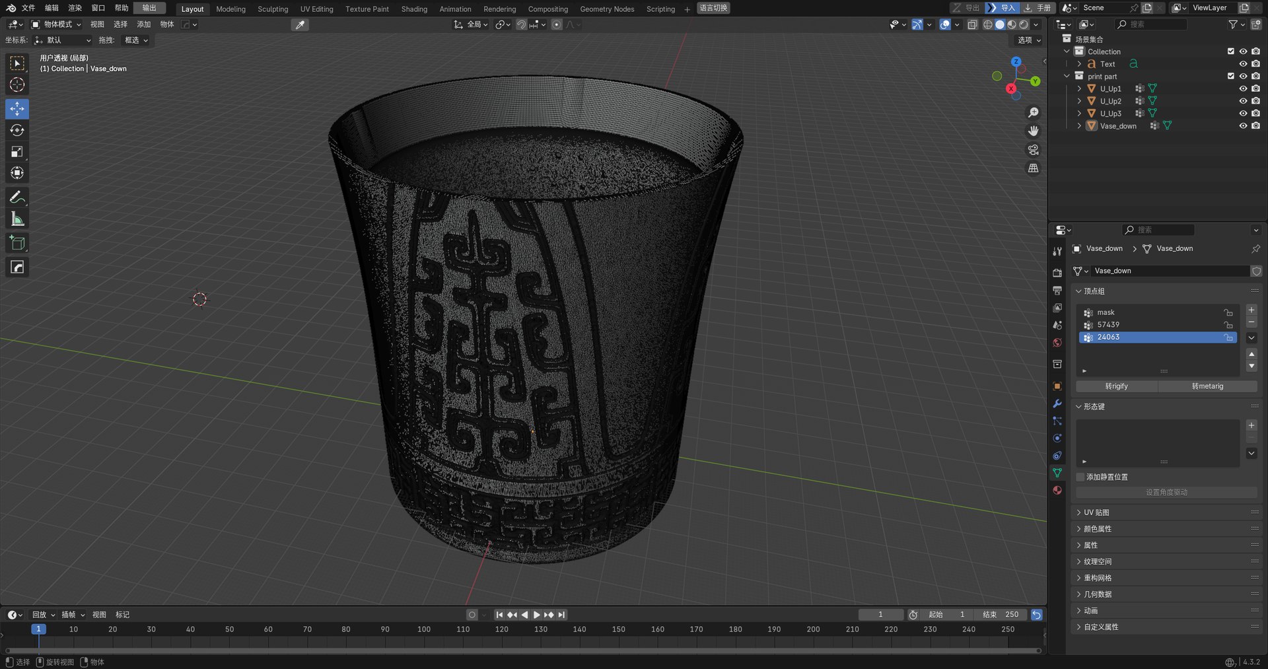Select the Add Cube tool

coord(17,243)
